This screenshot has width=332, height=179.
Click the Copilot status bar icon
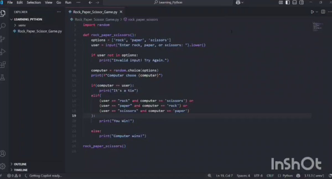(298, 176)
